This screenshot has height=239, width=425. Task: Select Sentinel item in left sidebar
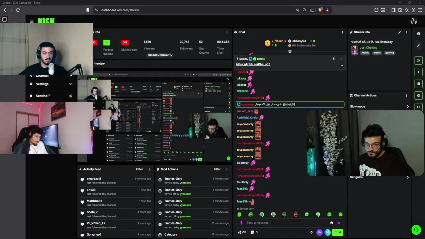click(51, 96)
